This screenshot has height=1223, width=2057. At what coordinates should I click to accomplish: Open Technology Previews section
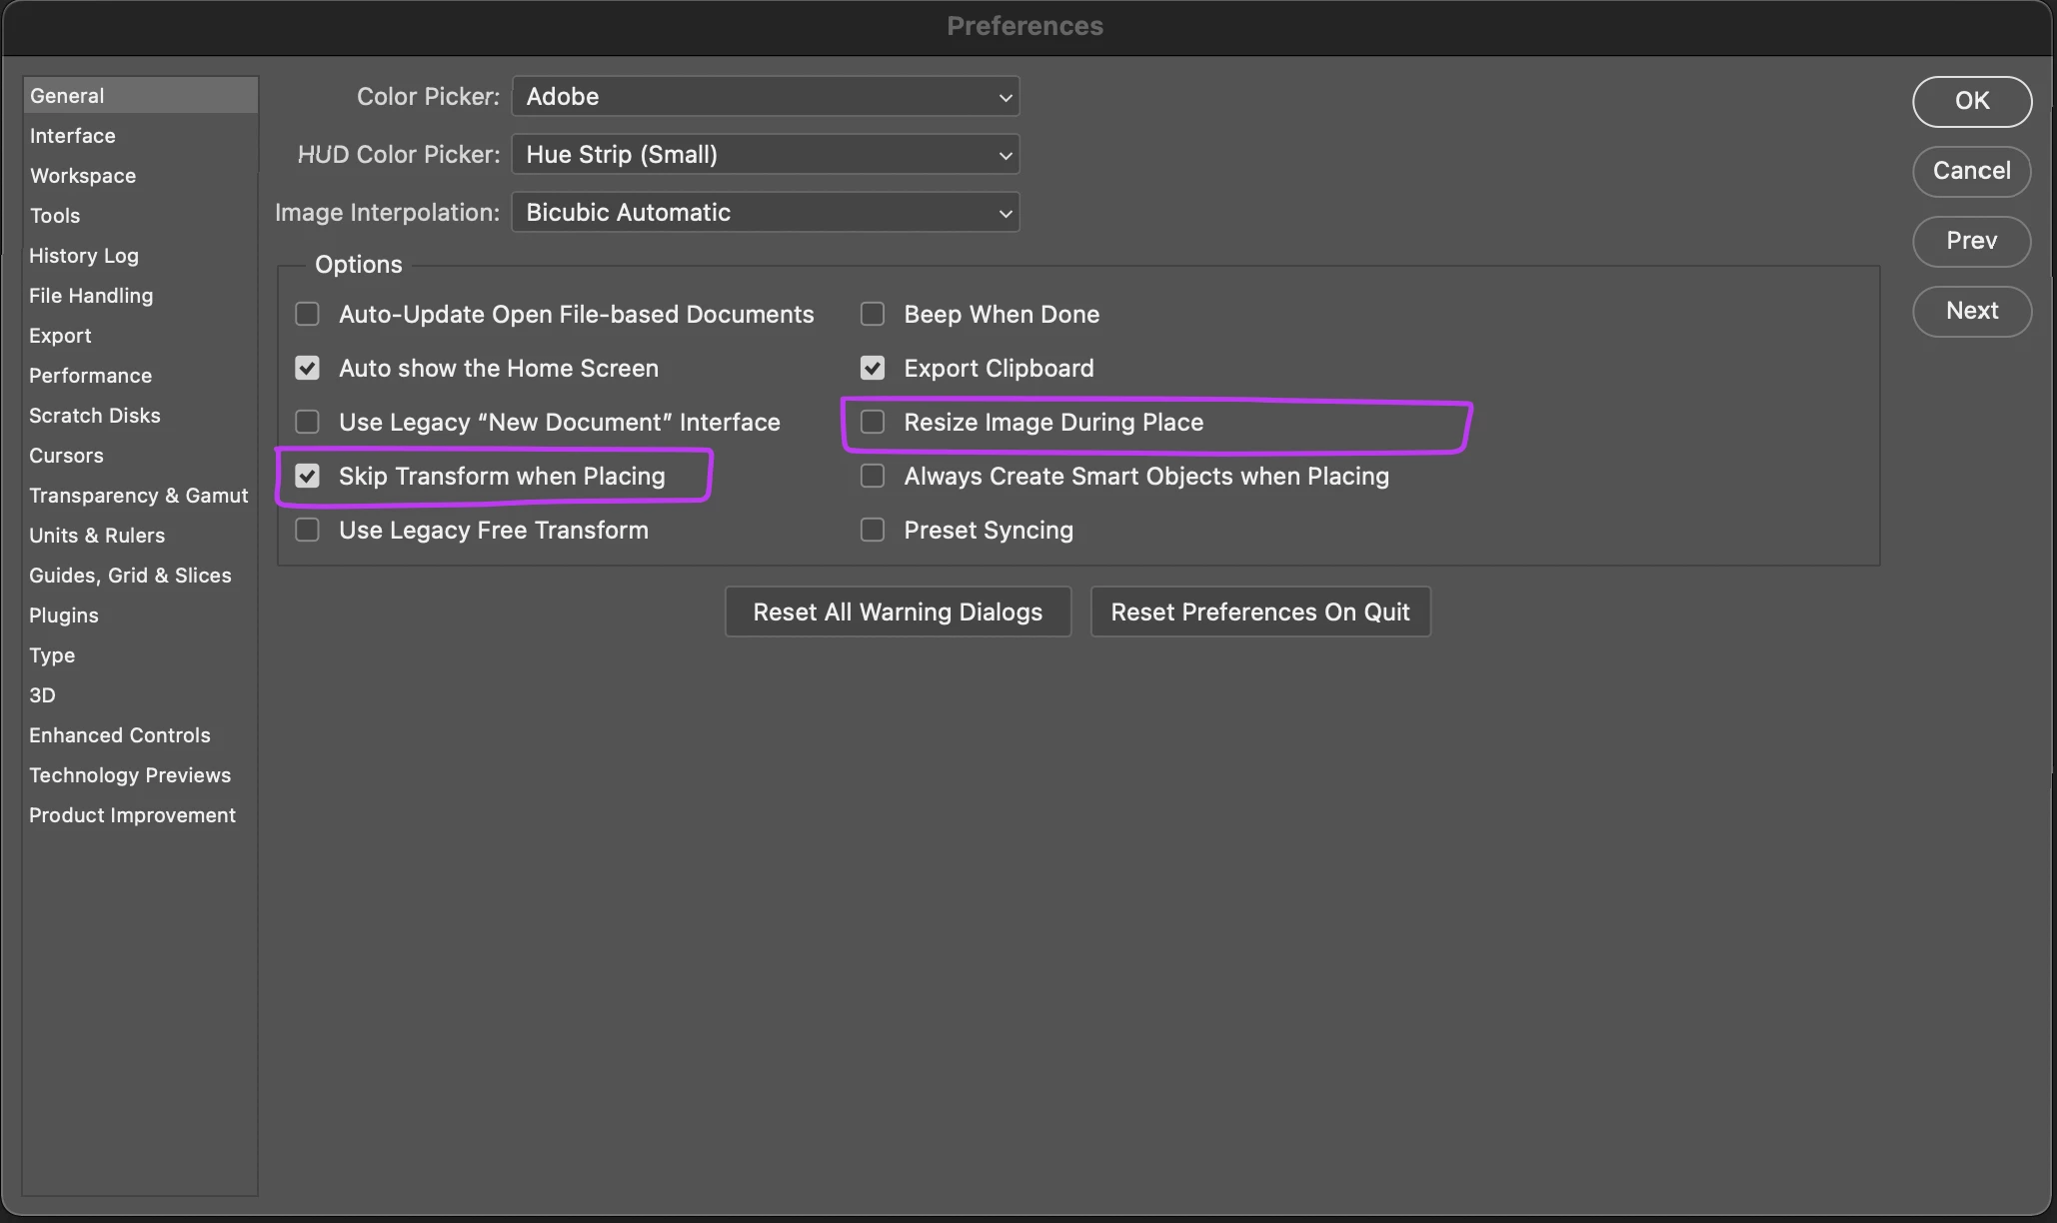pos(130,775)
